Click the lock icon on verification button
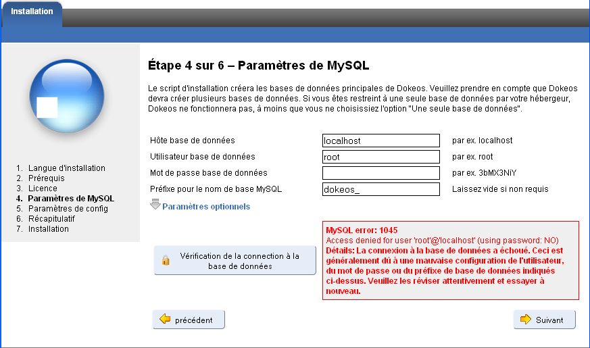This screenshot has height=348, width=590. tap(166, 260)
